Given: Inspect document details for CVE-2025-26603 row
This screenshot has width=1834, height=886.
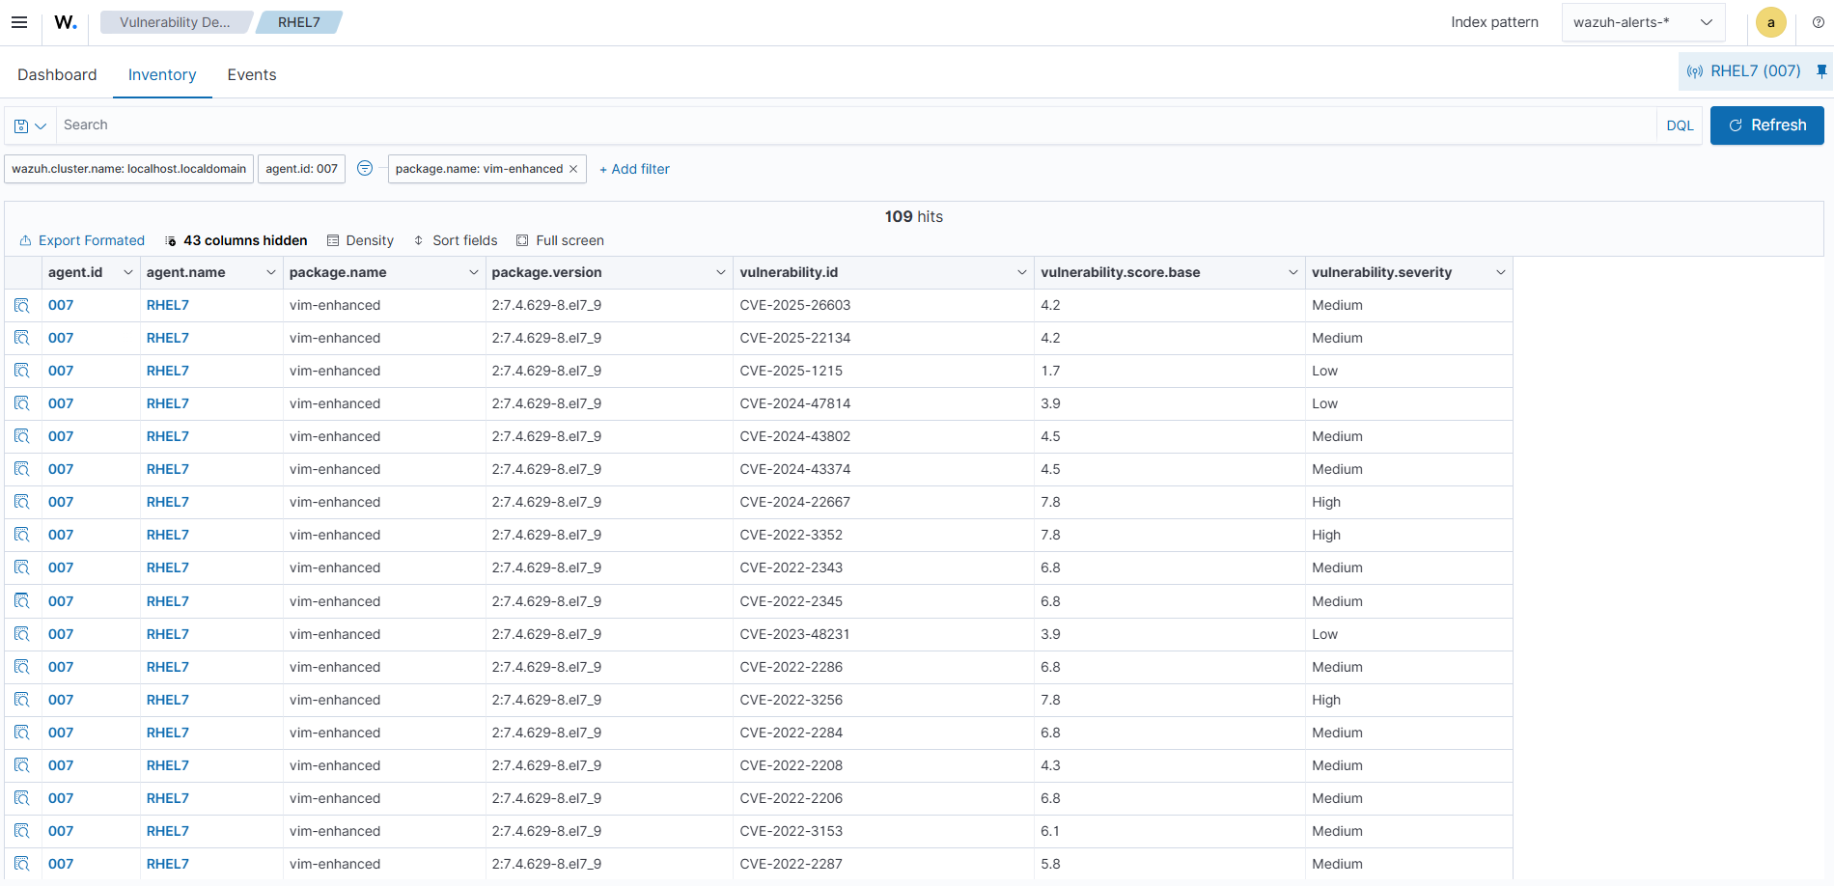Looking at the screenshot, I should (x=22, y=306).
